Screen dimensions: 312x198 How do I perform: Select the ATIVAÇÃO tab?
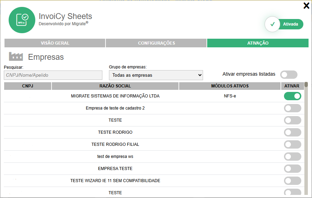point(258,43)
